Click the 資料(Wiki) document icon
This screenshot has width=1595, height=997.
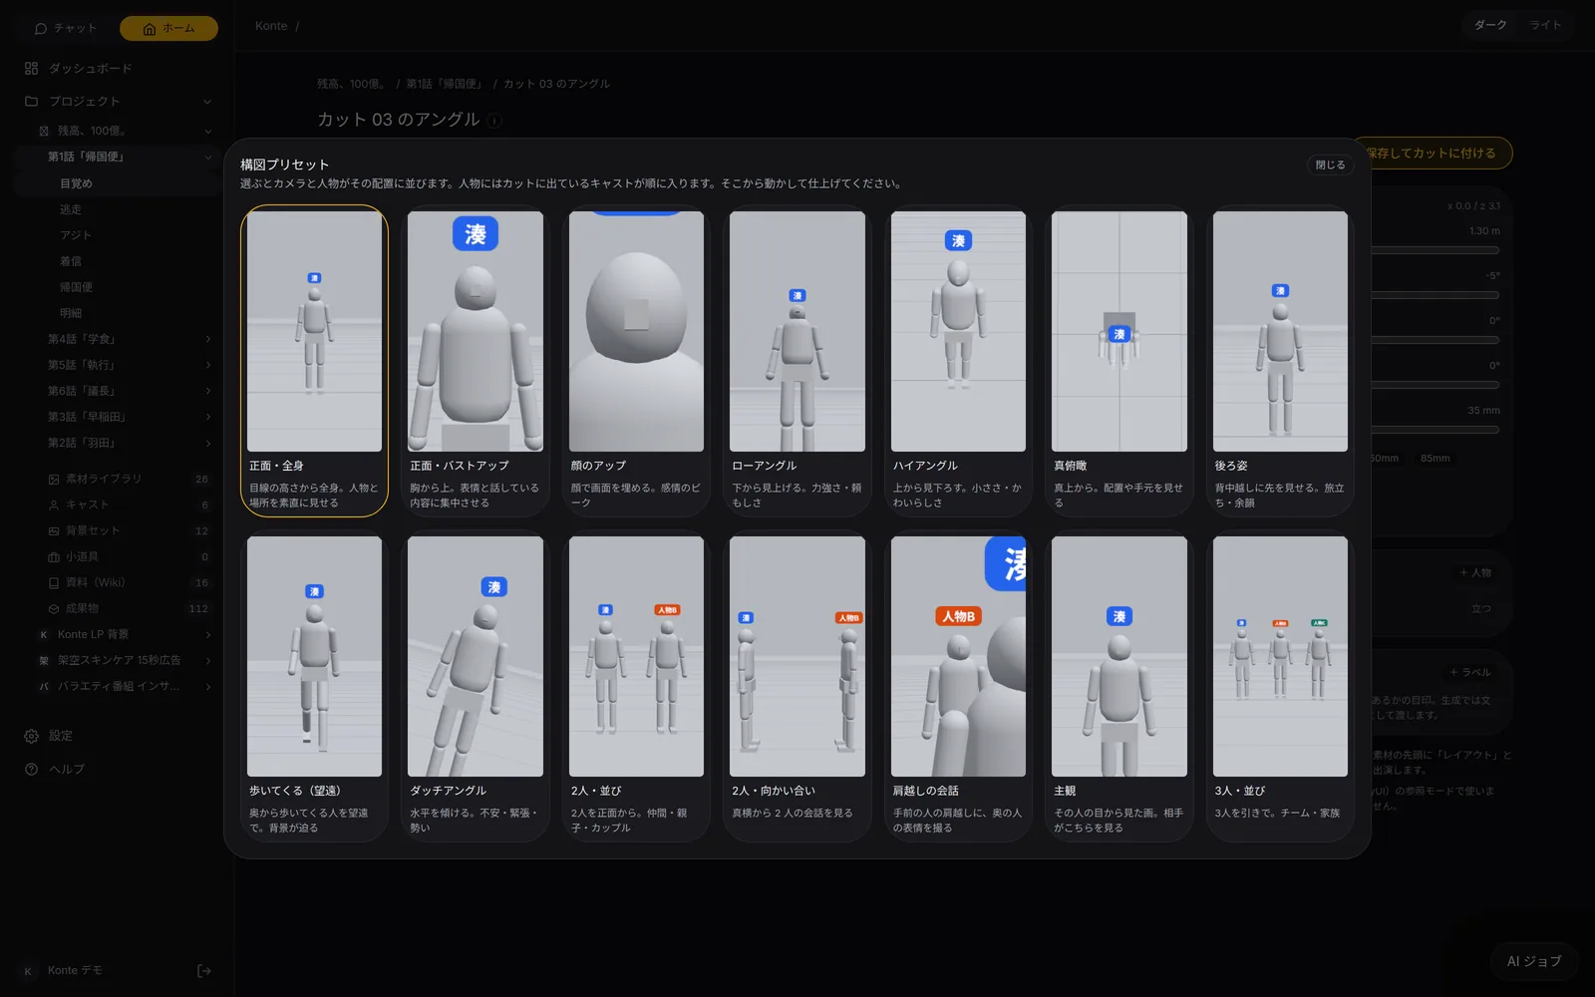click(x=54, y=583)
